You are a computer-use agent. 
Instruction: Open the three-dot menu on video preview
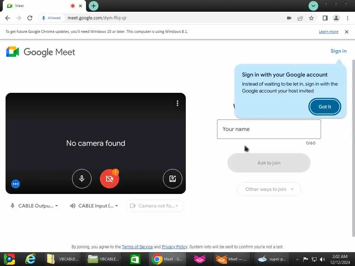point(177,103)
